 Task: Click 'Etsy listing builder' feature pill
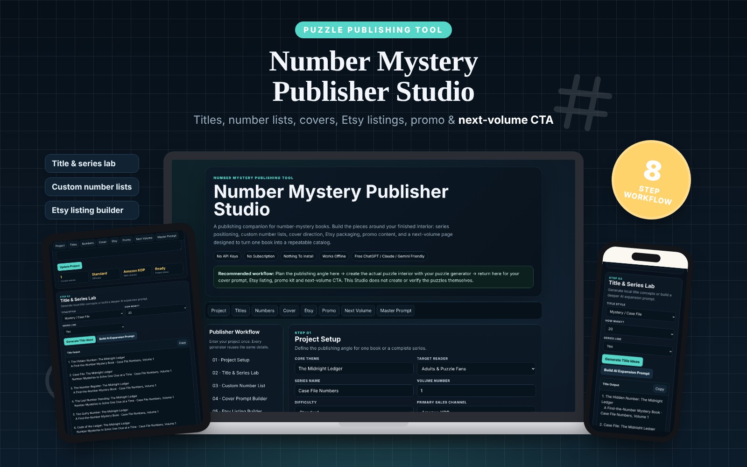point(92,210)
